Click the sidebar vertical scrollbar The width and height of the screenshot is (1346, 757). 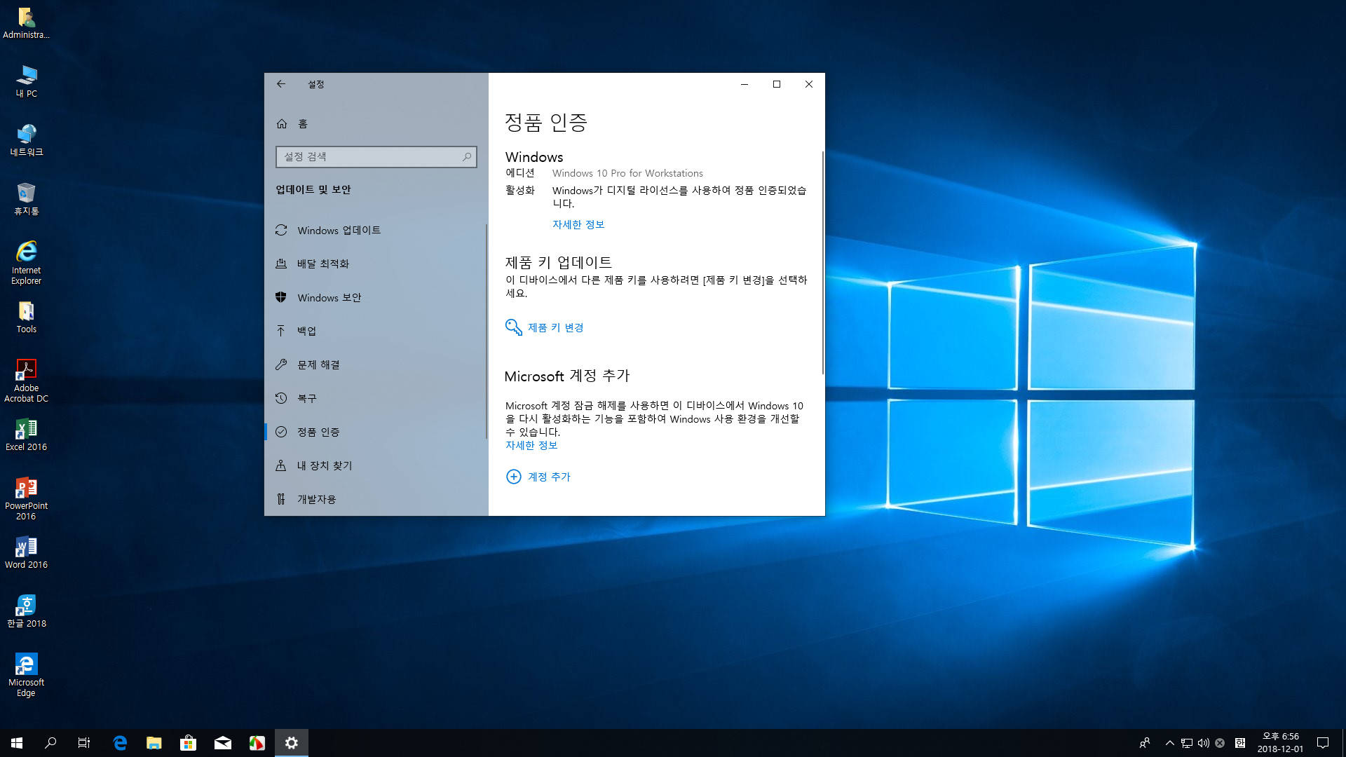pos(486,331)
